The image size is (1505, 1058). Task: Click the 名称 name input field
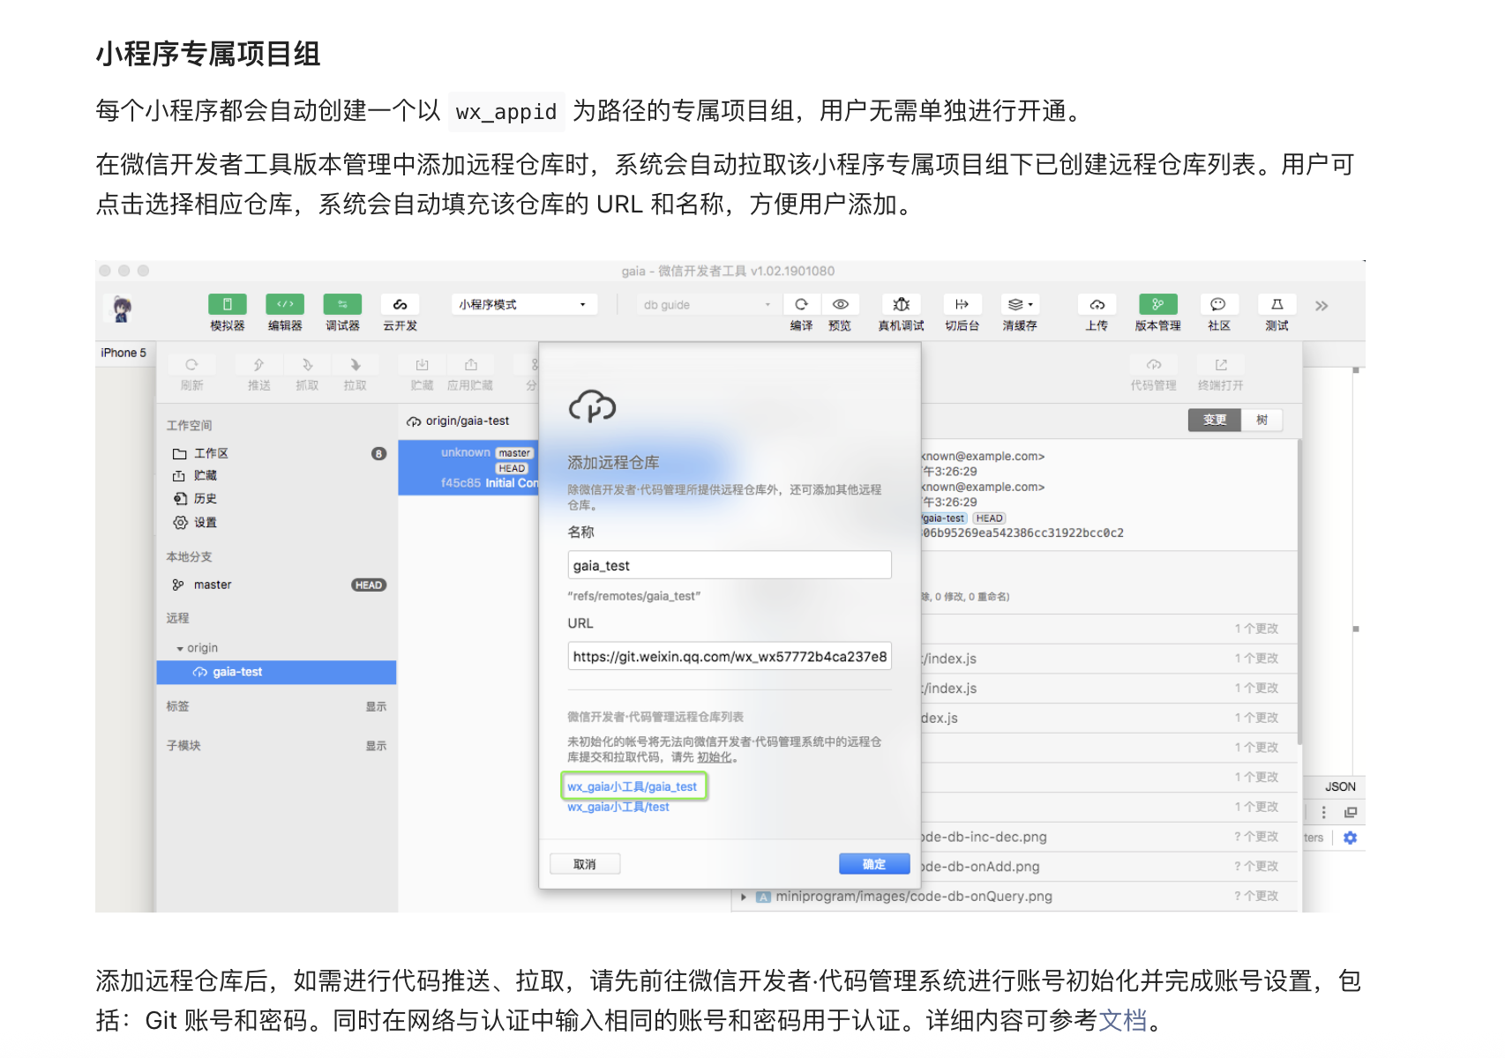tap(730, 565)
